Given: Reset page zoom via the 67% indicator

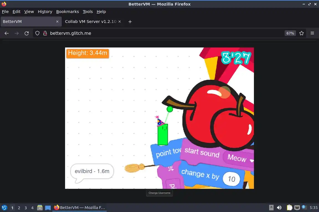Looking at the screenshot, I should (x=290, y=33).
